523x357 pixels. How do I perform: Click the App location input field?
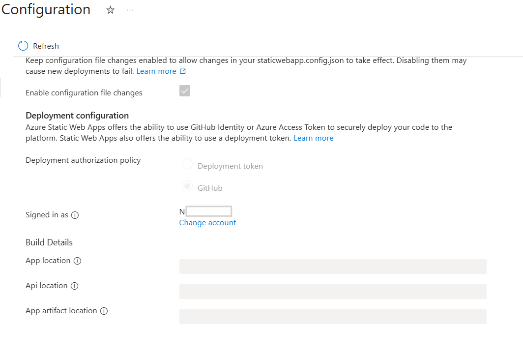[x=333, y=267]
